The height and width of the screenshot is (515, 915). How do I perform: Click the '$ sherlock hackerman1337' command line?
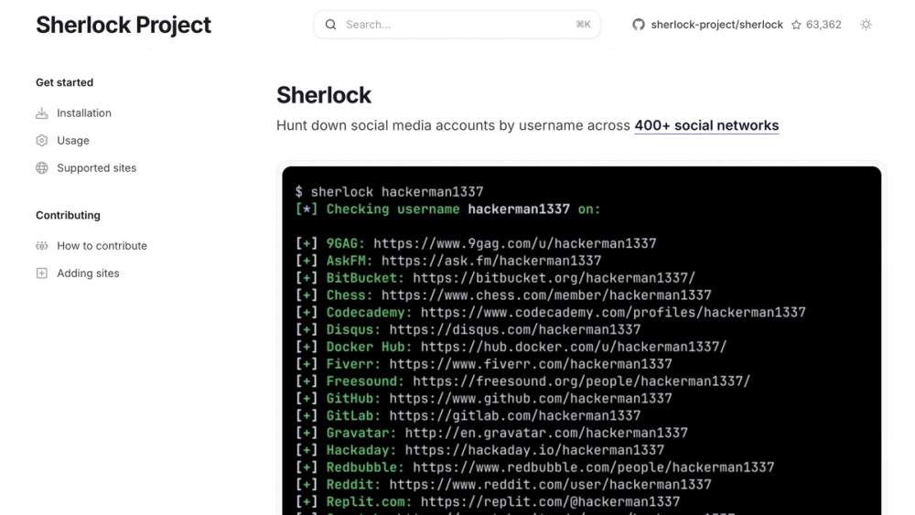[x=389, y=192]
